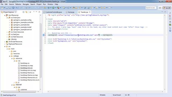Open the dropdown arrow beside External Tools icon

pyautogui.click(x=60, y=8)
